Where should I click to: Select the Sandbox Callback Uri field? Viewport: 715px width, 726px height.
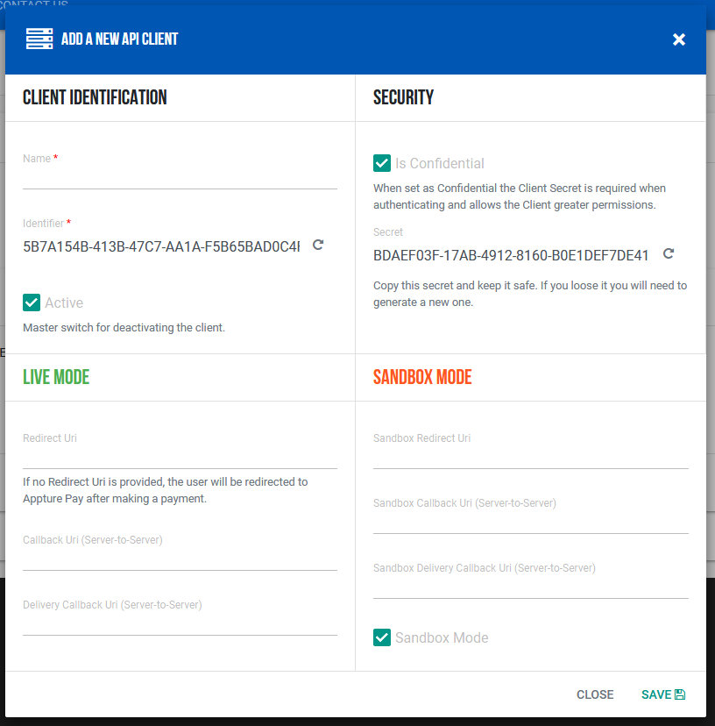tap(530, 522)
